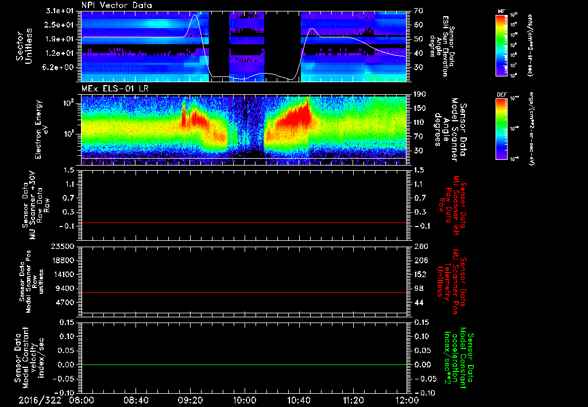The height and width of the screenshot is (407, 588).
Task: Click the "60" sun elevation tick label
Action: point(419,25)
